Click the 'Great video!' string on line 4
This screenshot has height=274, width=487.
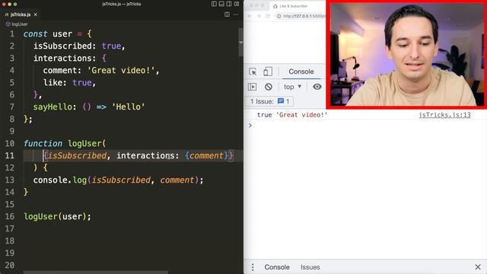(x=121, y=71)
